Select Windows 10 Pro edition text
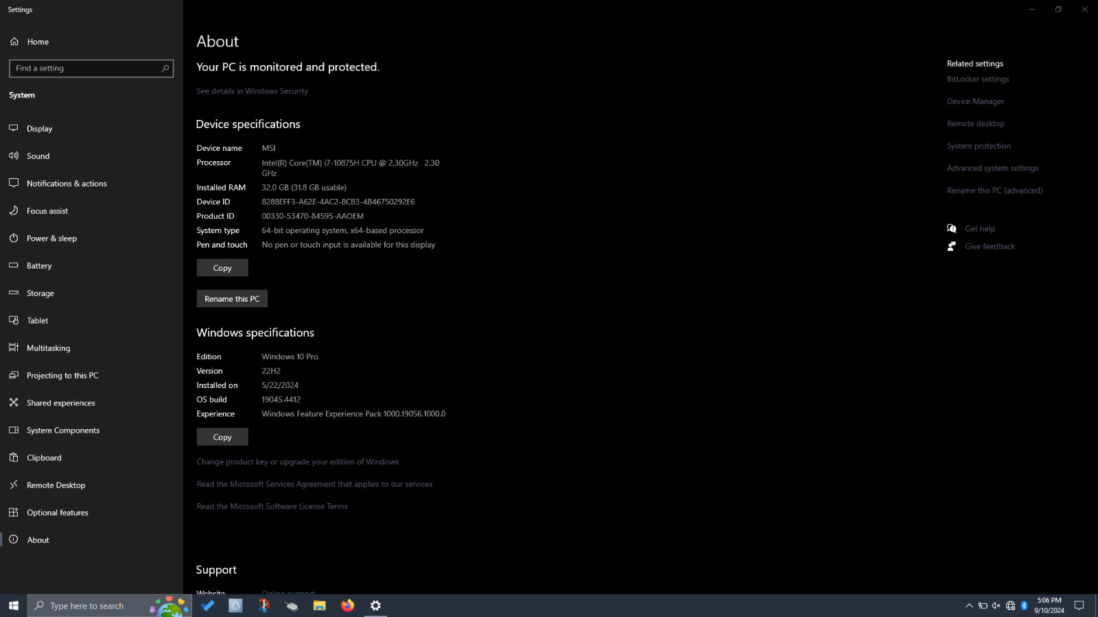 [290, 356]
